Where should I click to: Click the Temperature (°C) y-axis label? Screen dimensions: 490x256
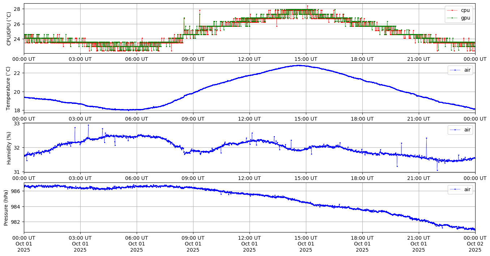9,88
